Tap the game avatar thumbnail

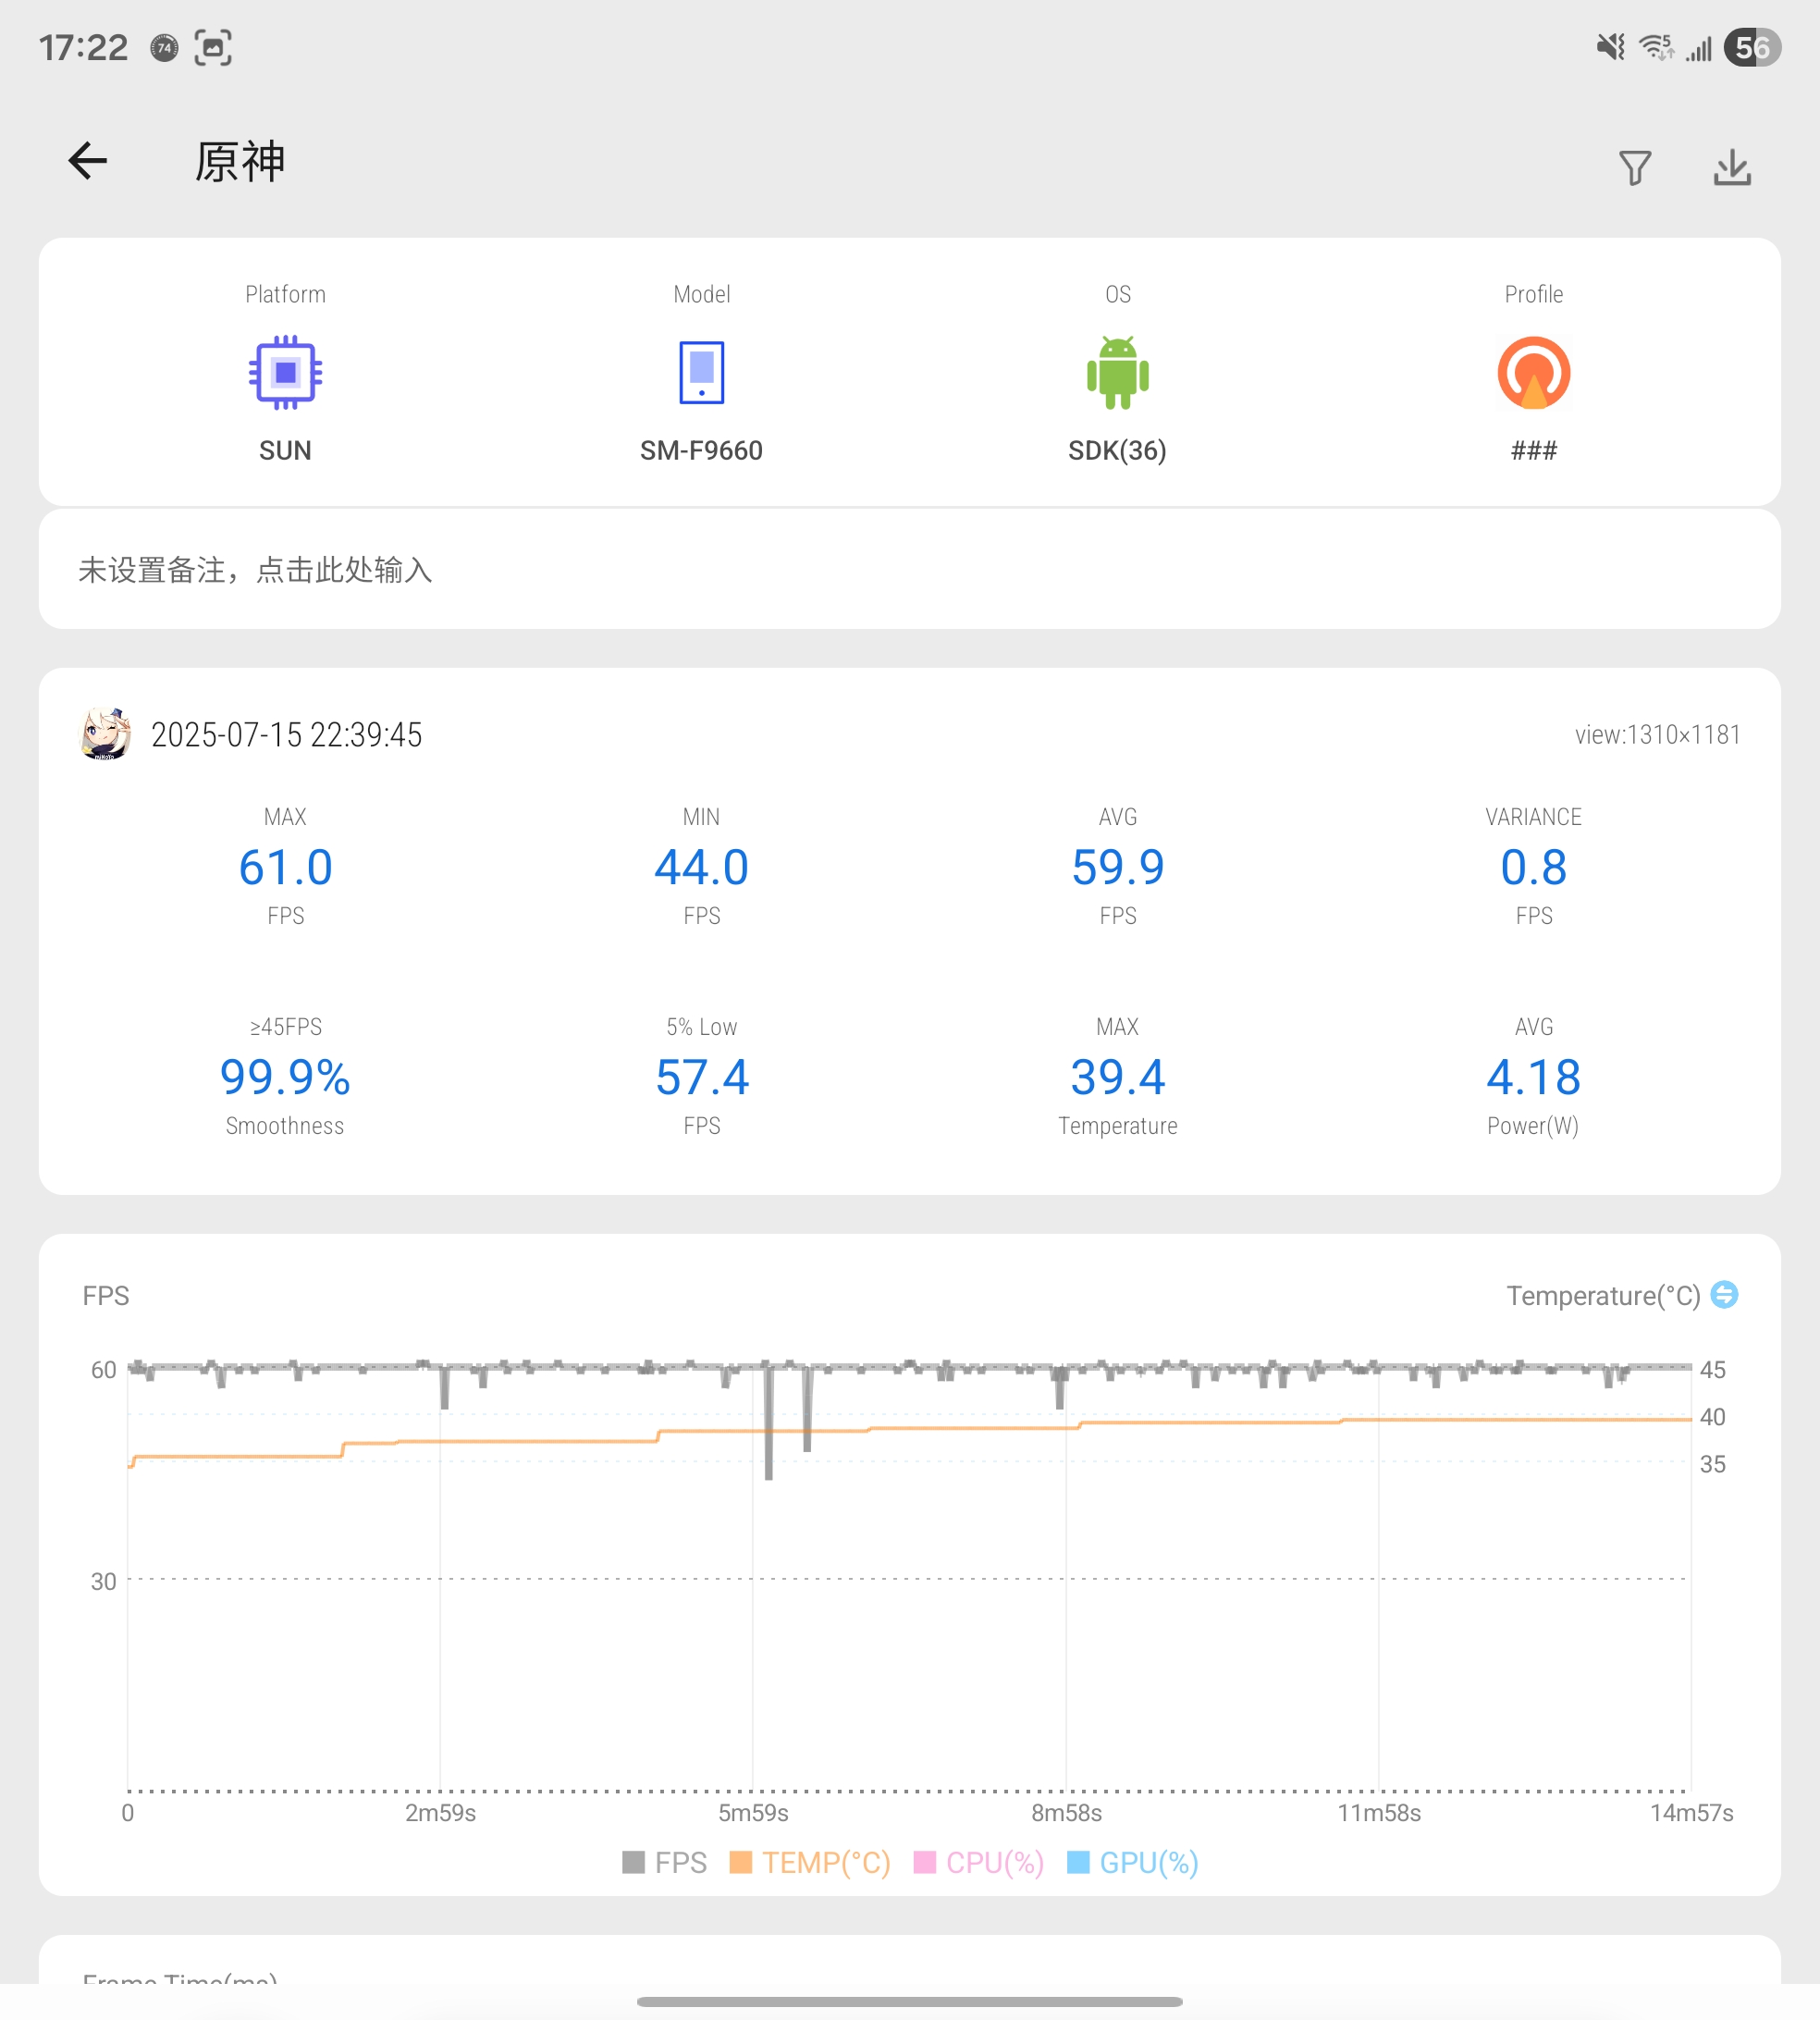(105, 734)
